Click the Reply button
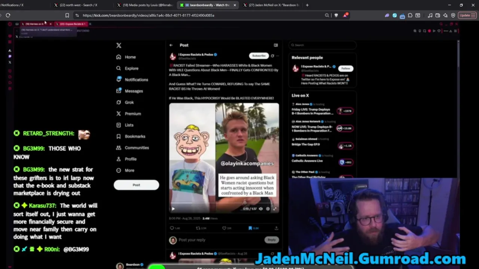 click(x=272, y=240)
